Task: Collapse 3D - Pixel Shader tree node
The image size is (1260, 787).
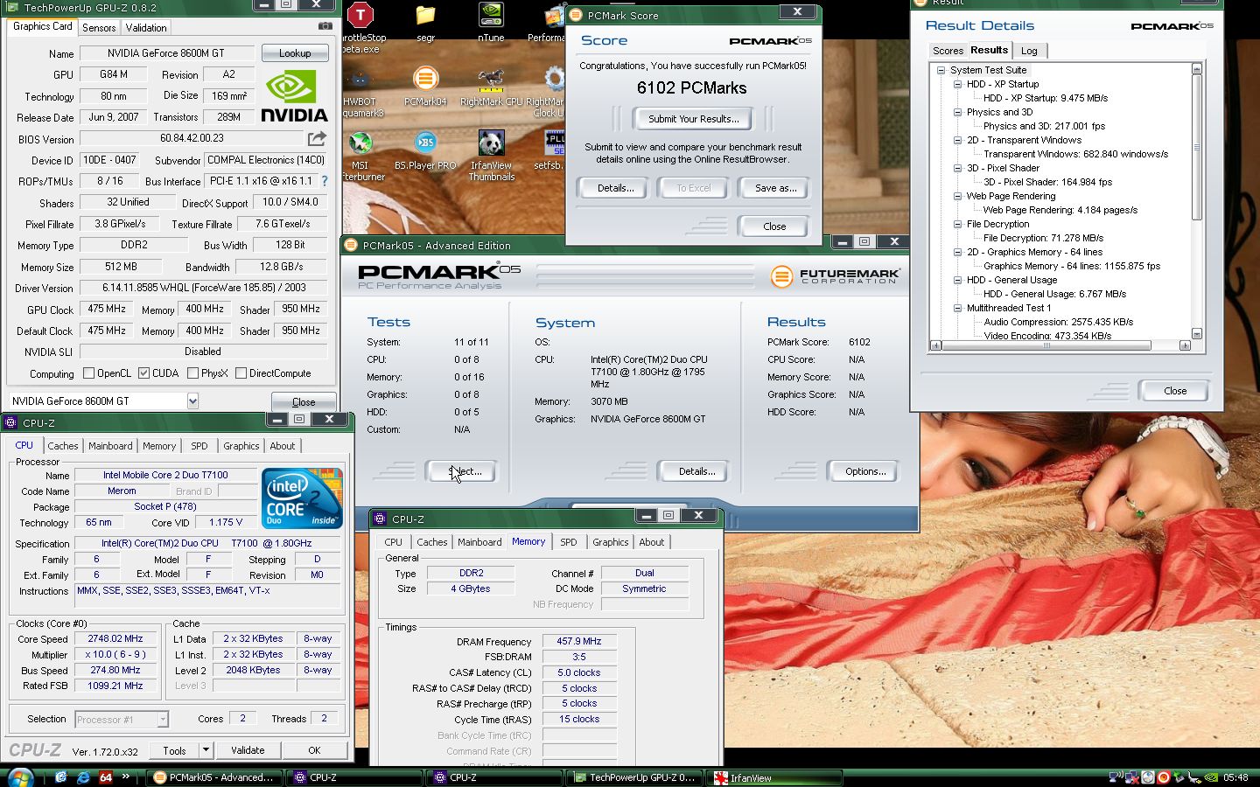Action: (957, 168)
